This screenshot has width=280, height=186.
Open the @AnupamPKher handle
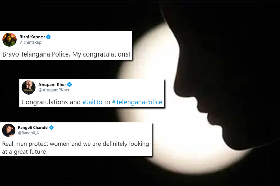(x=54, y=90)
